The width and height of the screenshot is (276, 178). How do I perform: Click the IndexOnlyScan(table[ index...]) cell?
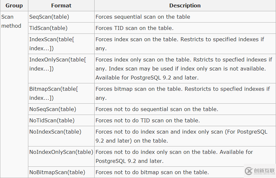61,69
